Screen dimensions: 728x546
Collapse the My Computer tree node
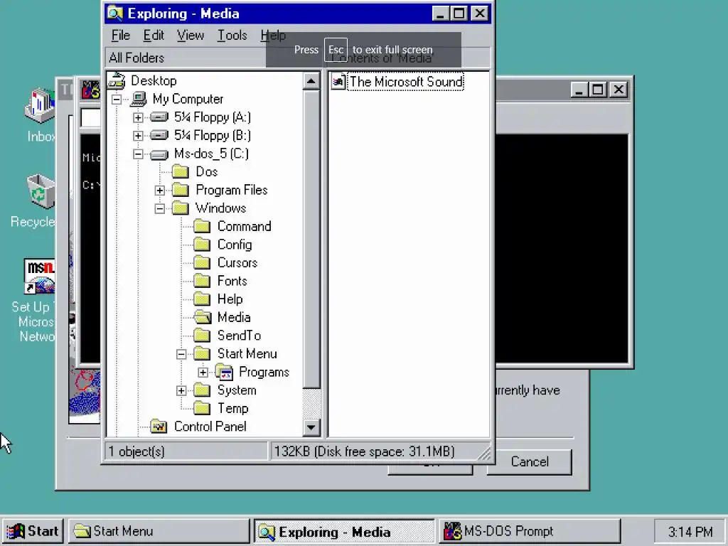tap(117, 100)
